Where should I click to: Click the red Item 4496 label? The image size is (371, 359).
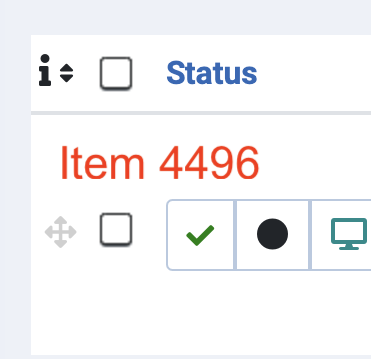160,163
